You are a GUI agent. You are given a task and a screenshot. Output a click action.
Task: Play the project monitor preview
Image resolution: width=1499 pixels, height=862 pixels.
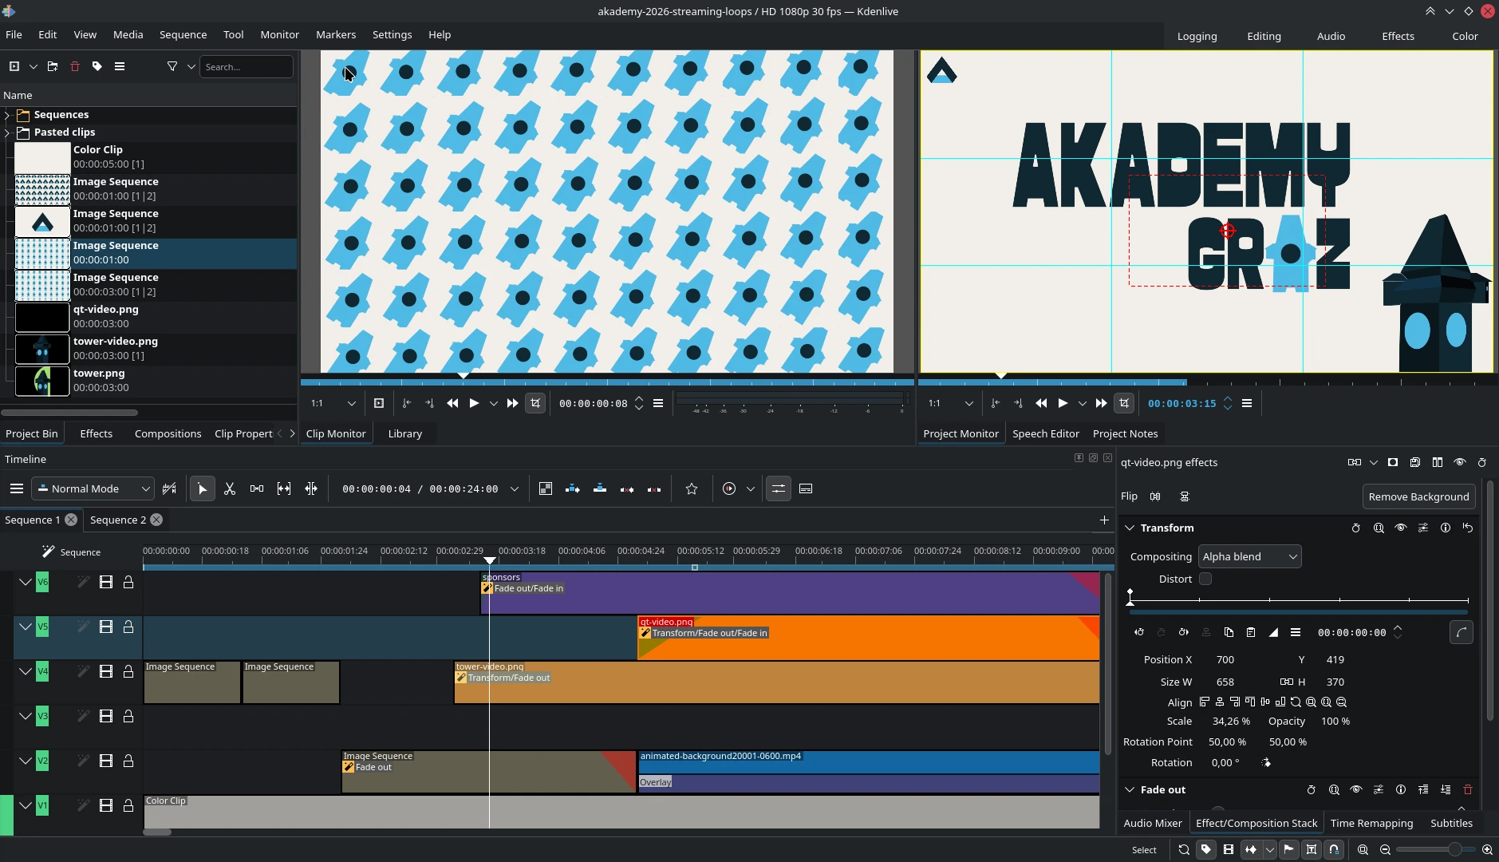coord(1063,403)
